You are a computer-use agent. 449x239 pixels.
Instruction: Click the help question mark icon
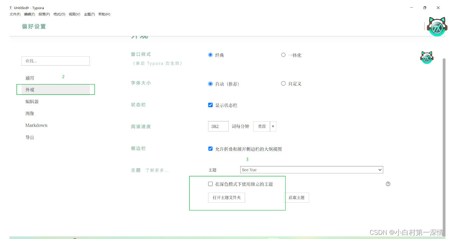[388, 184]
